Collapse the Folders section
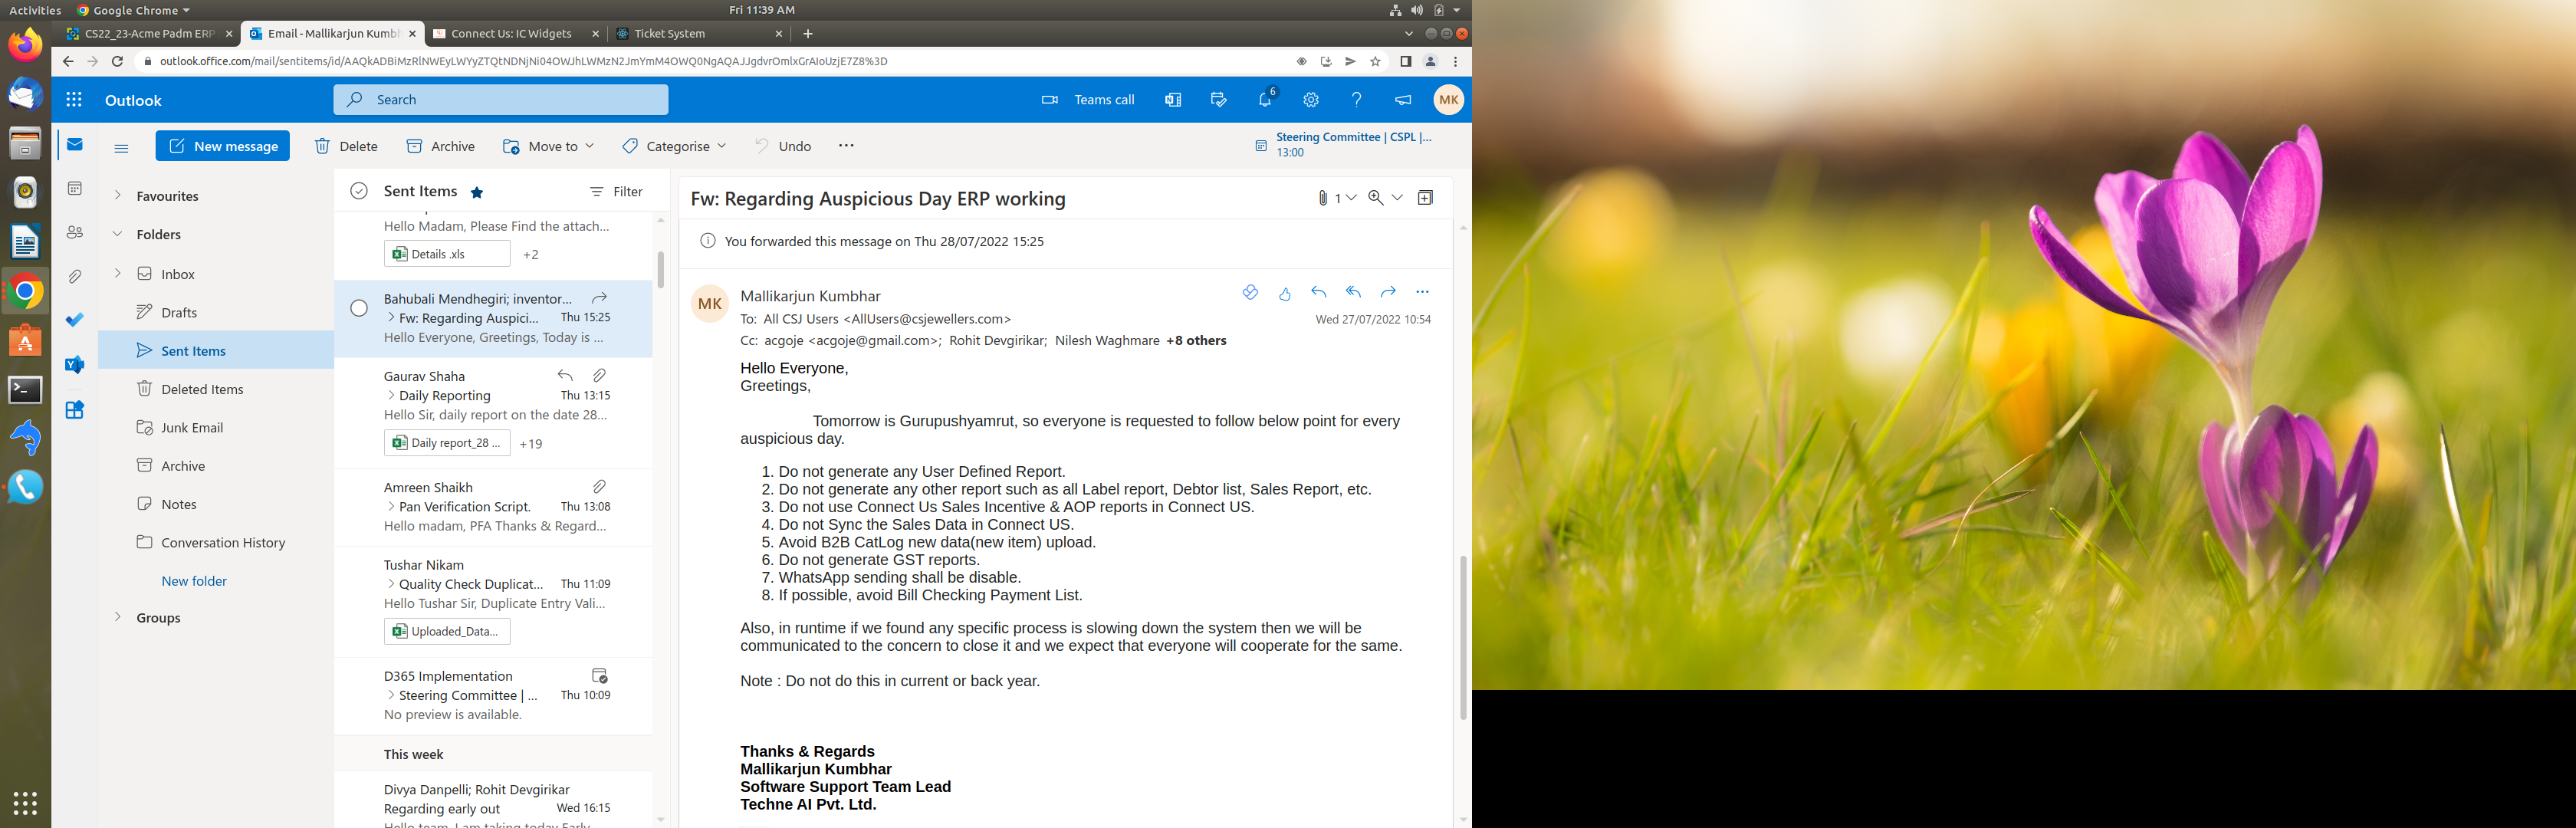Image resolution: width=2576 pixels, height=828 pixels. point(117,233)
